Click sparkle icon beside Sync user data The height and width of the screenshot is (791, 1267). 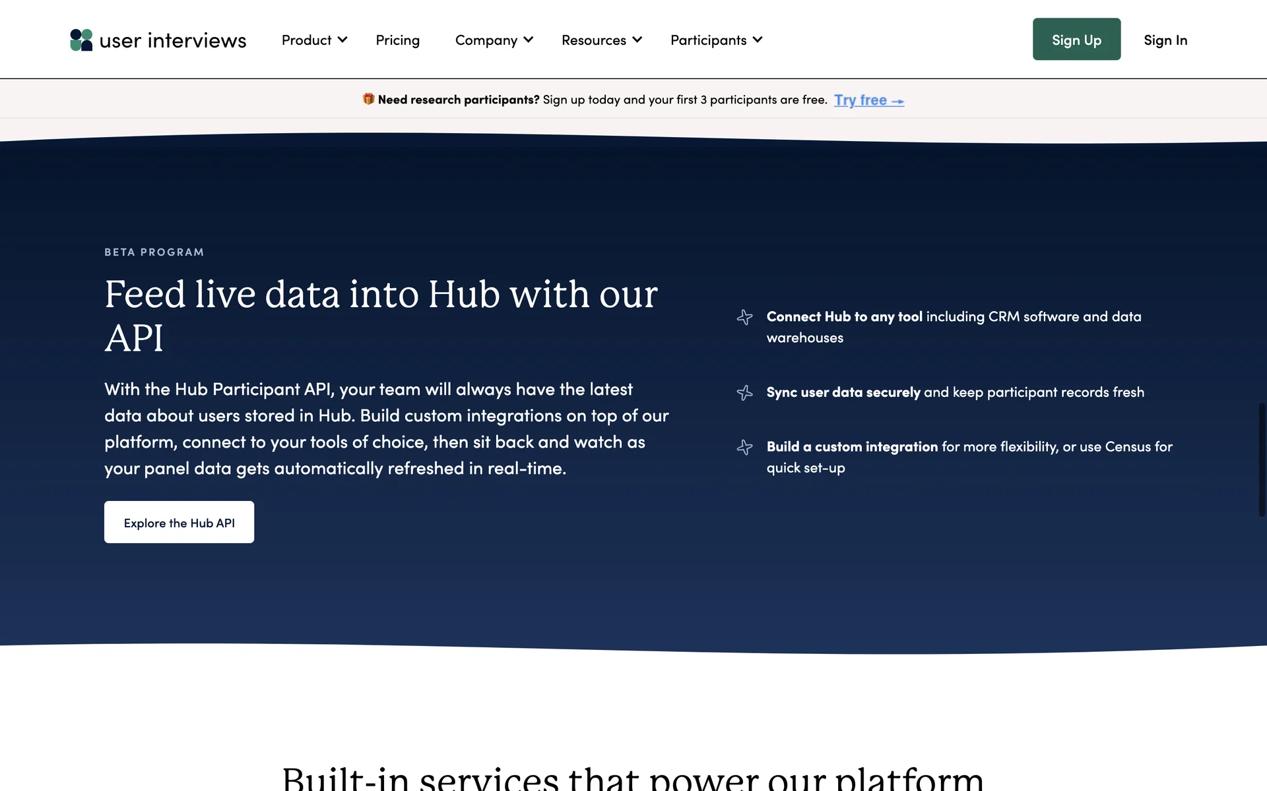pos(744,393)
